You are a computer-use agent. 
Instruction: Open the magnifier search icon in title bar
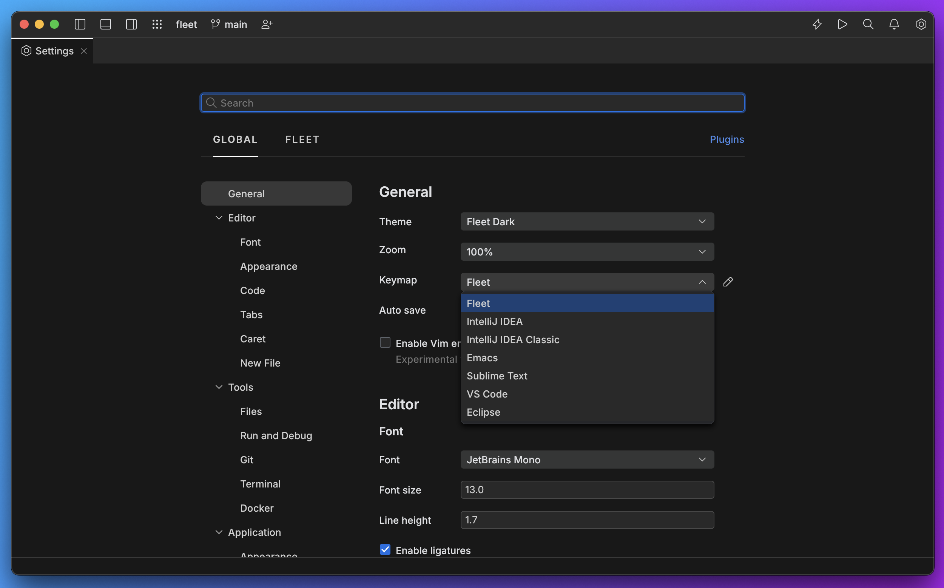click(x=868, y=24)
